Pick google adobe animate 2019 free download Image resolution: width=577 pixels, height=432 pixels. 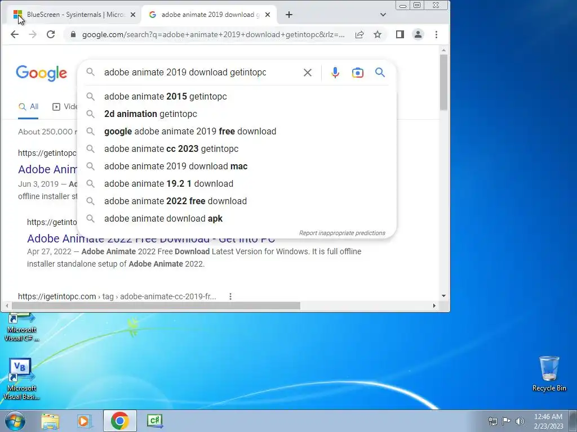pos(237,132)
